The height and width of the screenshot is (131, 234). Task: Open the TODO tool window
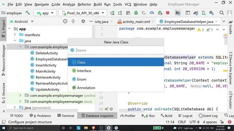click(x=16, y=116)
